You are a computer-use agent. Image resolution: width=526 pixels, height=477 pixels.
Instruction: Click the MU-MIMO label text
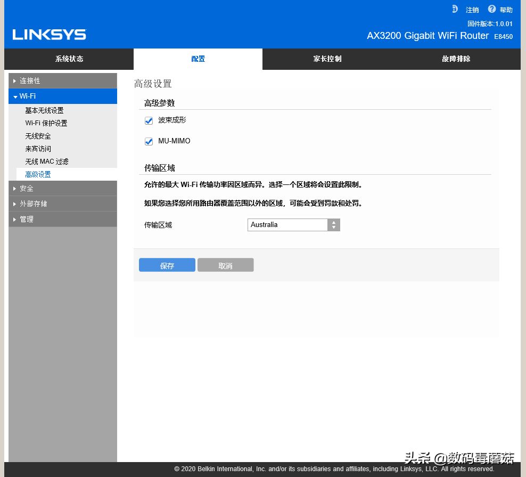click(x=174, y=141)
